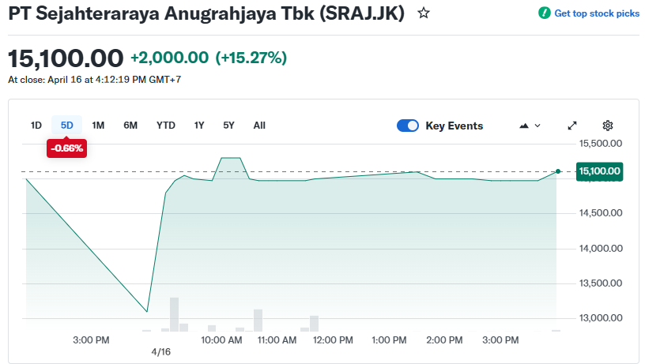Click the chart end-point green dot
This screenshot has width=645, height=364.
[x=558, y=171]
